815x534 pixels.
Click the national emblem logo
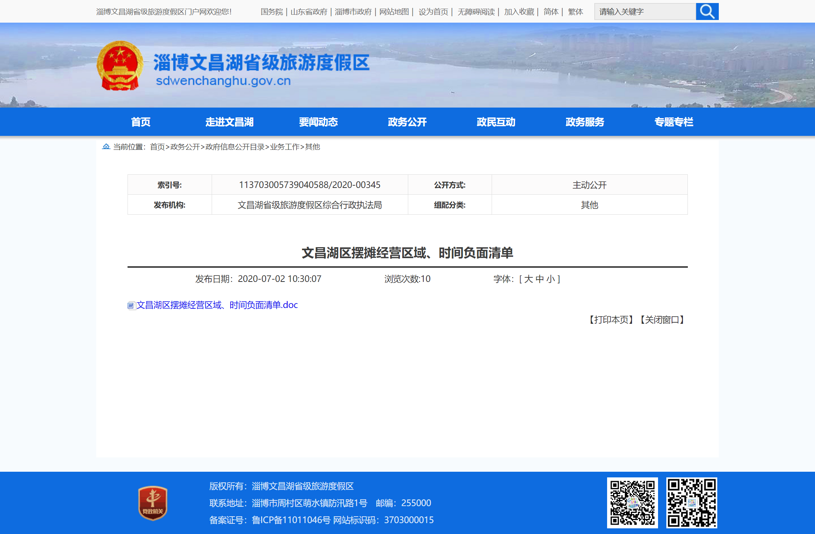[x=120, y=66]
